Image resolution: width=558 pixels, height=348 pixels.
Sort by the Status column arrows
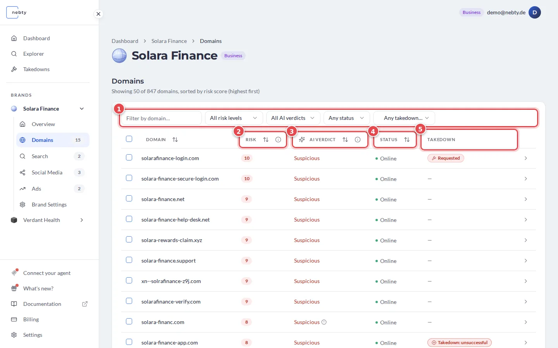point(407,140)
